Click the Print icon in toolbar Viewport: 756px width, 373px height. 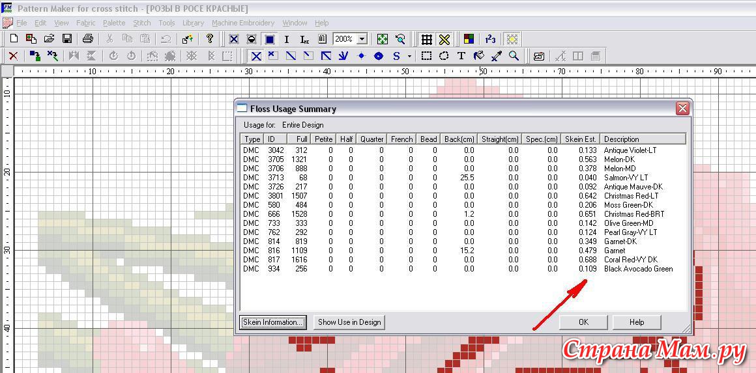point(88,39)
